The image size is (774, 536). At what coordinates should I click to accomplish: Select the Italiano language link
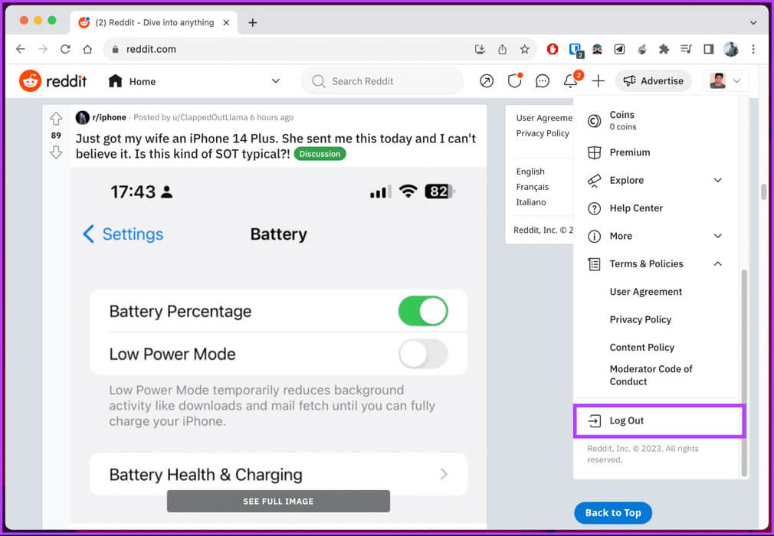pyautogui.click(x=530, y=202)
